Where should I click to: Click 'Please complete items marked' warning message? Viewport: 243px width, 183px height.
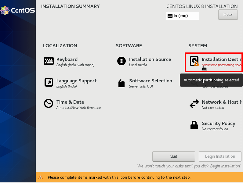(x=119, y=178)
